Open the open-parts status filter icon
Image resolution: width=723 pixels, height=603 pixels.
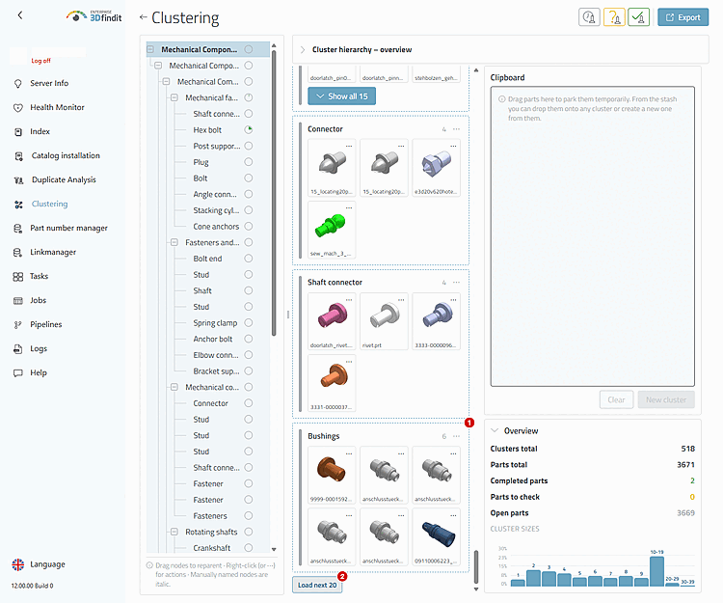pyautogui.click(x=589, y=17)
